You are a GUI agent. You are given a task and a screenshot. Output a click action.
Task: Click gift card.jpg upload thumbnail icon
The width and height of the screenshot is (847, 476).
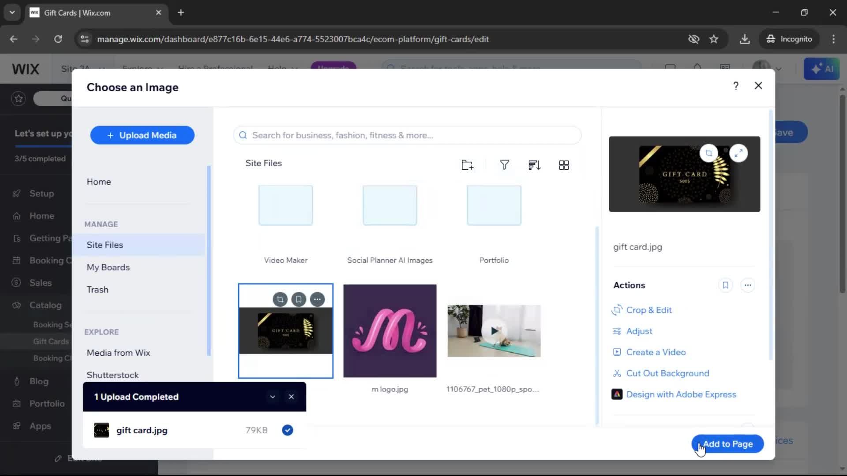(x=101, y=430)
